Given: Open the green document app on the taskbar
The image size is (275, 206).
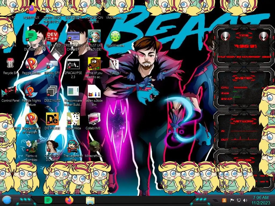Looking at the screenshot, I should (48, 200).
